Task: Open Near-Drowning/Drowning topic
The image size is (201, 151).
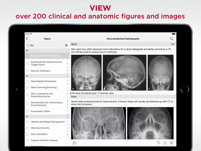Action: (47, 88)
